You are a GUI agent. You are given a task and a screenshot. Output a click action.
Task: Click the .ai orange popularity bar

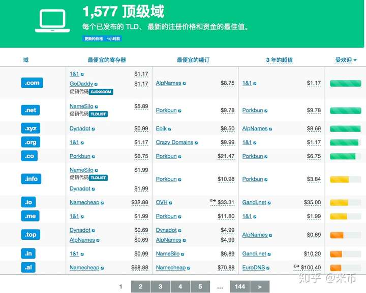pos(346,268)
